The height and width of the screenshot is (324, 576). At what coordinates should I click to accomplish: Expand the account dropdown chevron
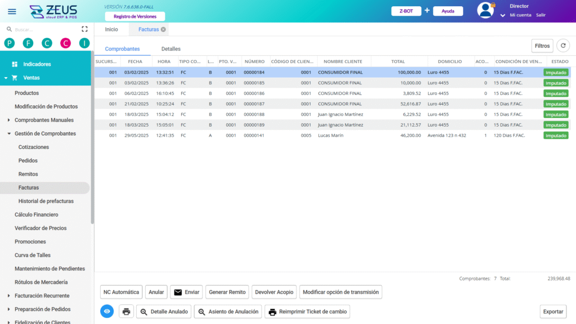(502, 15)
